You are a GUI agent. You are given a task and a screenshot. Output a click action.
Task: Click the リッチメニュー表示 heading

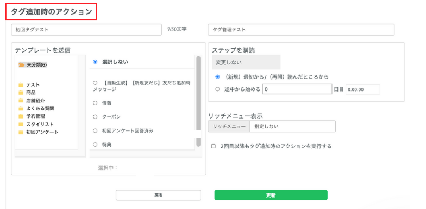click(x=235, y=116)
